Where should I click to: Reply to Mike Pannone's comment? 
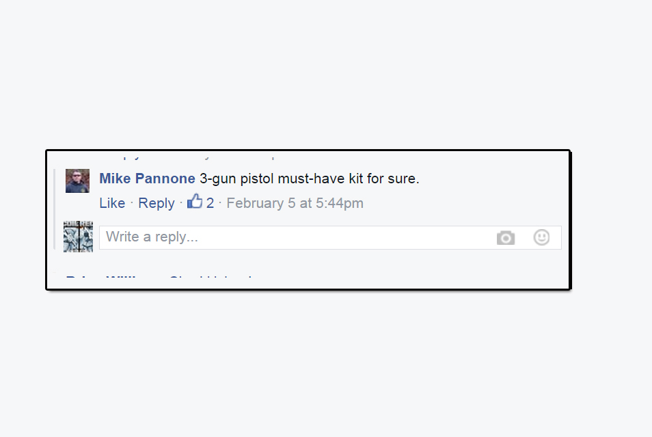click(157, 203)
